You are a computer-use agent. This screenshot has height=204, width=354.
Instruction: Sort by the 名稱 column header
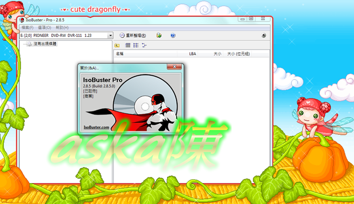pyautogui.click(x=146, y=54)
